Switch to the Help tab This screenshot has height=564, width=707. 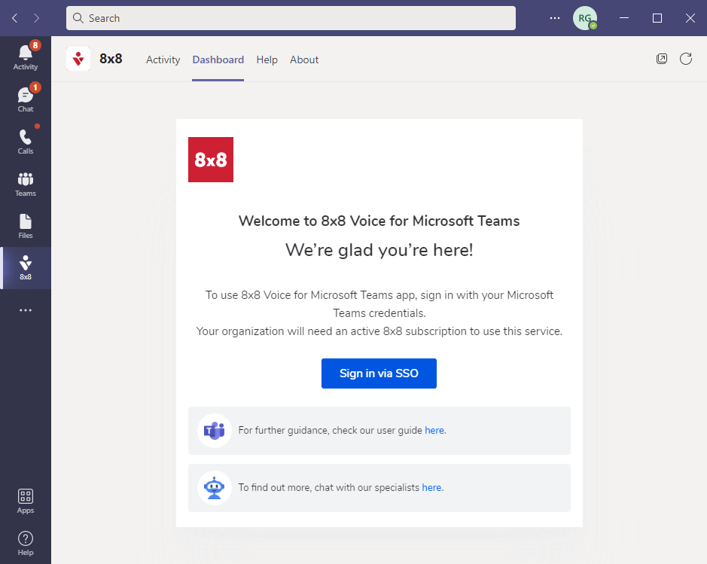point(267,59)
